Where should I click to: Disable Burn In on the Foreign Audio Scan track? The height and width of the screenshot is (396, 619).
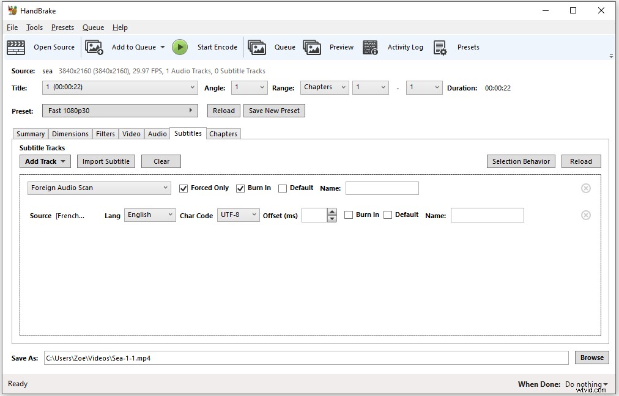[x=240, y=188]
